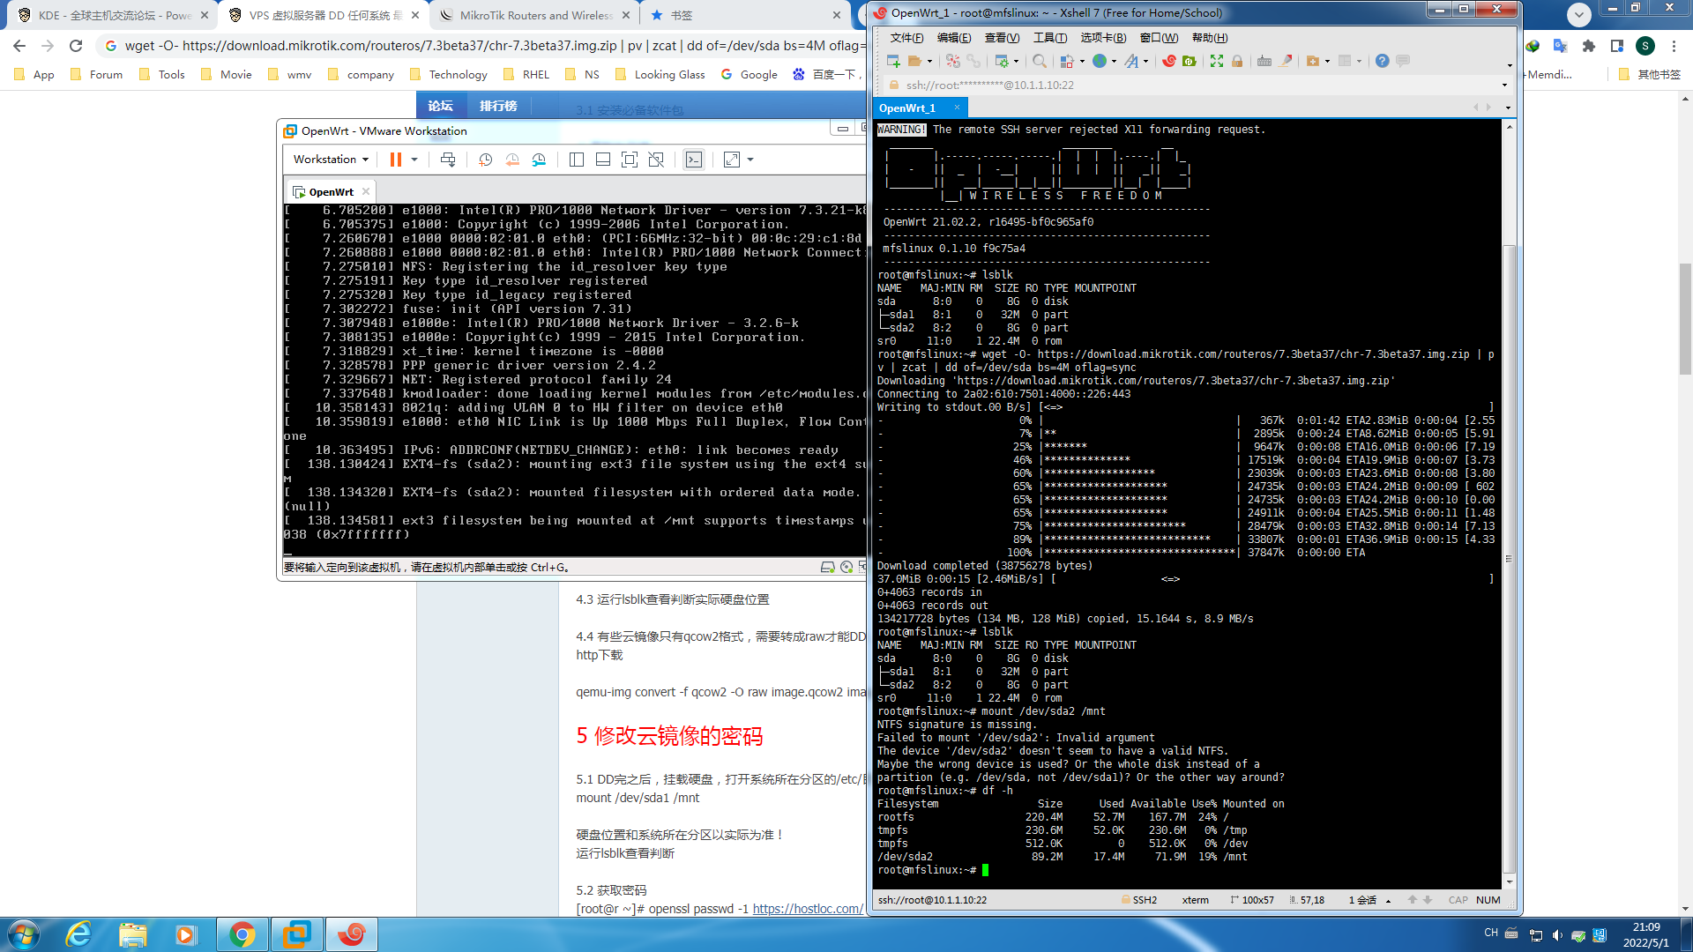This screenshot has width=1693, height=952.
Task: Toggle Xshell fullscreen mode icon
Action: click(1216, 61)
